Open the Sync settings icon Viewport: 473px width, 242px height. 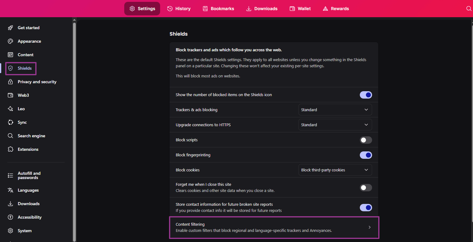[x=10, y=122]
